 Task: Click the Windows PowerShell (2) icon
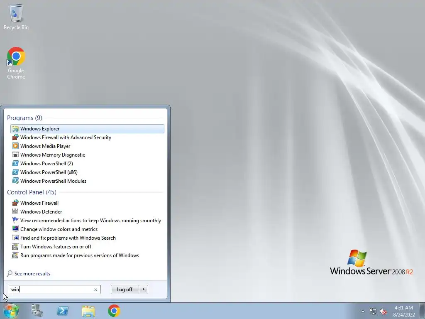point(15,163)
